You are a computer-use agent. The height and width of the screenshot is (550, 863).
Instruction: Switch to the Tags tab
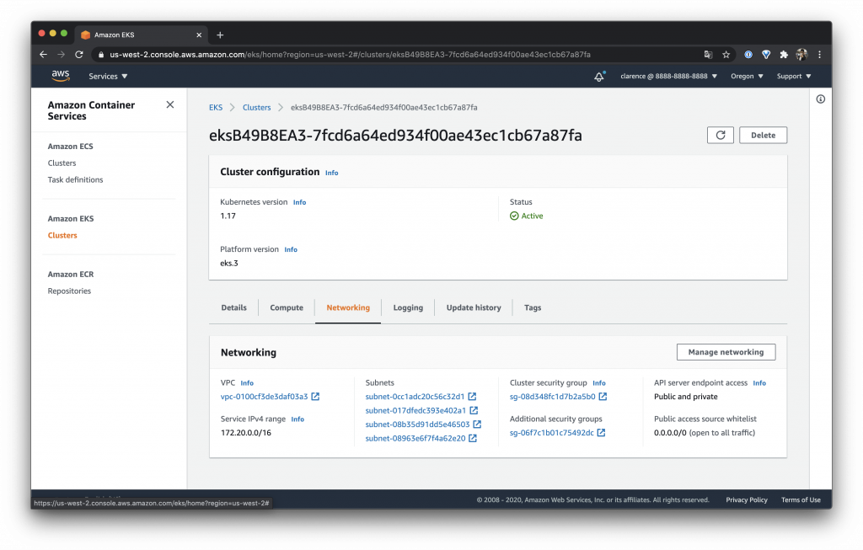click(x=533, y=308)
